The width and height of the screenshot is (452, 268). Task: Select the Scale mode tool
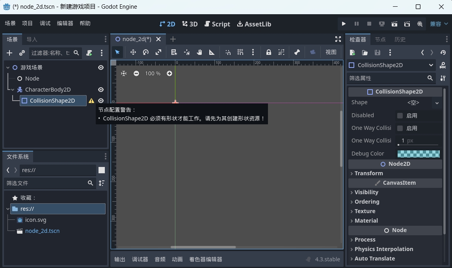click(x=158, y=52)
